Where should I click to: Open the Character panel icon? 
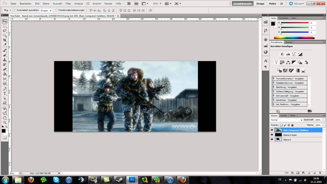[265, 61]
